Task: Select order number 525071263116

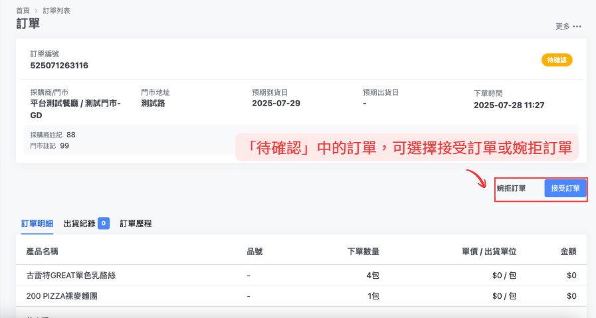Action: [59, 65]
